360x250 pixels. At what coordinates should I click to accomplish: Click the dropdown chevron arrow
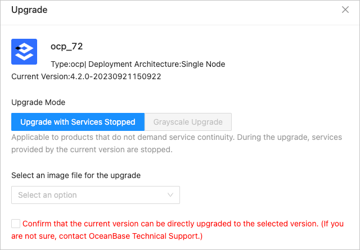[x=170, y=195]
